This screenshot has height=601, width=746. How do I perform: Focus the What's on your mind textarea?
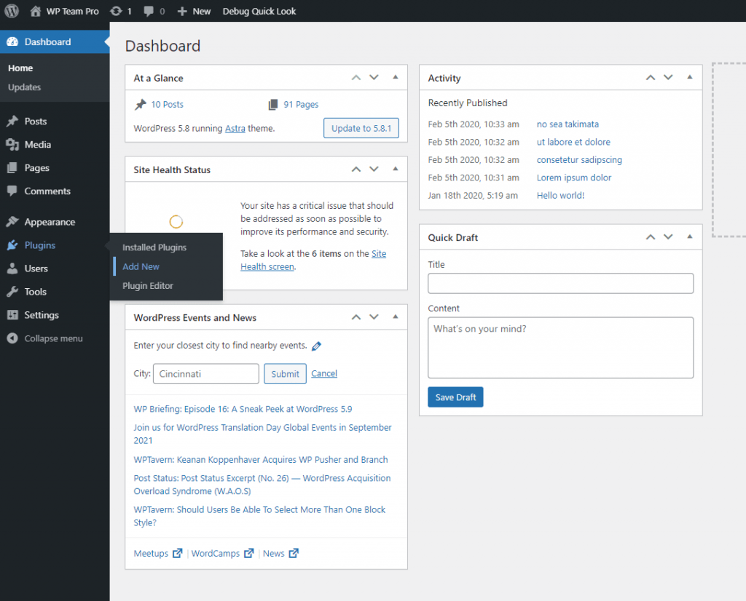coord(560,348)
